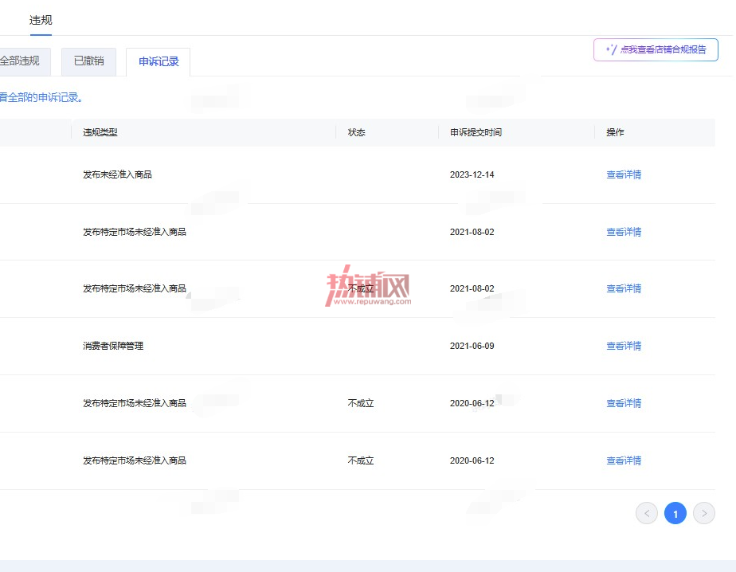Open the 违规 top tab

[41, 21]
